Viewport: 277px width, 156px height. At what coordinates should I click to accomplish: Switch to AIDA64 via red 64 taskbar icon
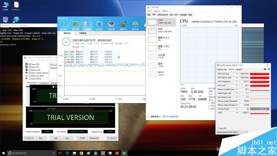[x=117, y=153]
